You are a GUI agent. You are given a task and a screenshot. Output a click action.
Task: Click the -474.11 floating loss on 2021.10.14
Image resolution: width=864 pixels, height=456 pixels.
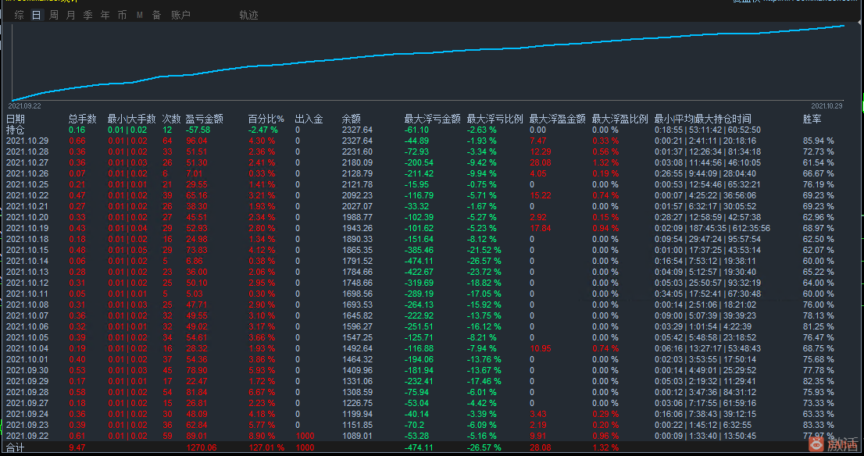419,261
